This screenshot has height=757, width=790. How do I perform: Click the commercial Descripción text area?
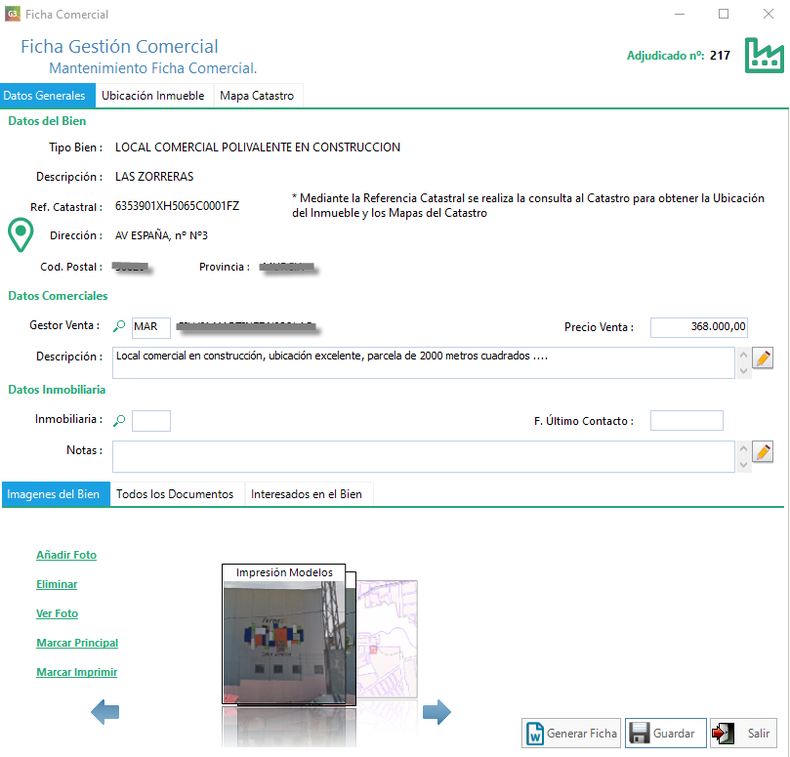point(423,363)
